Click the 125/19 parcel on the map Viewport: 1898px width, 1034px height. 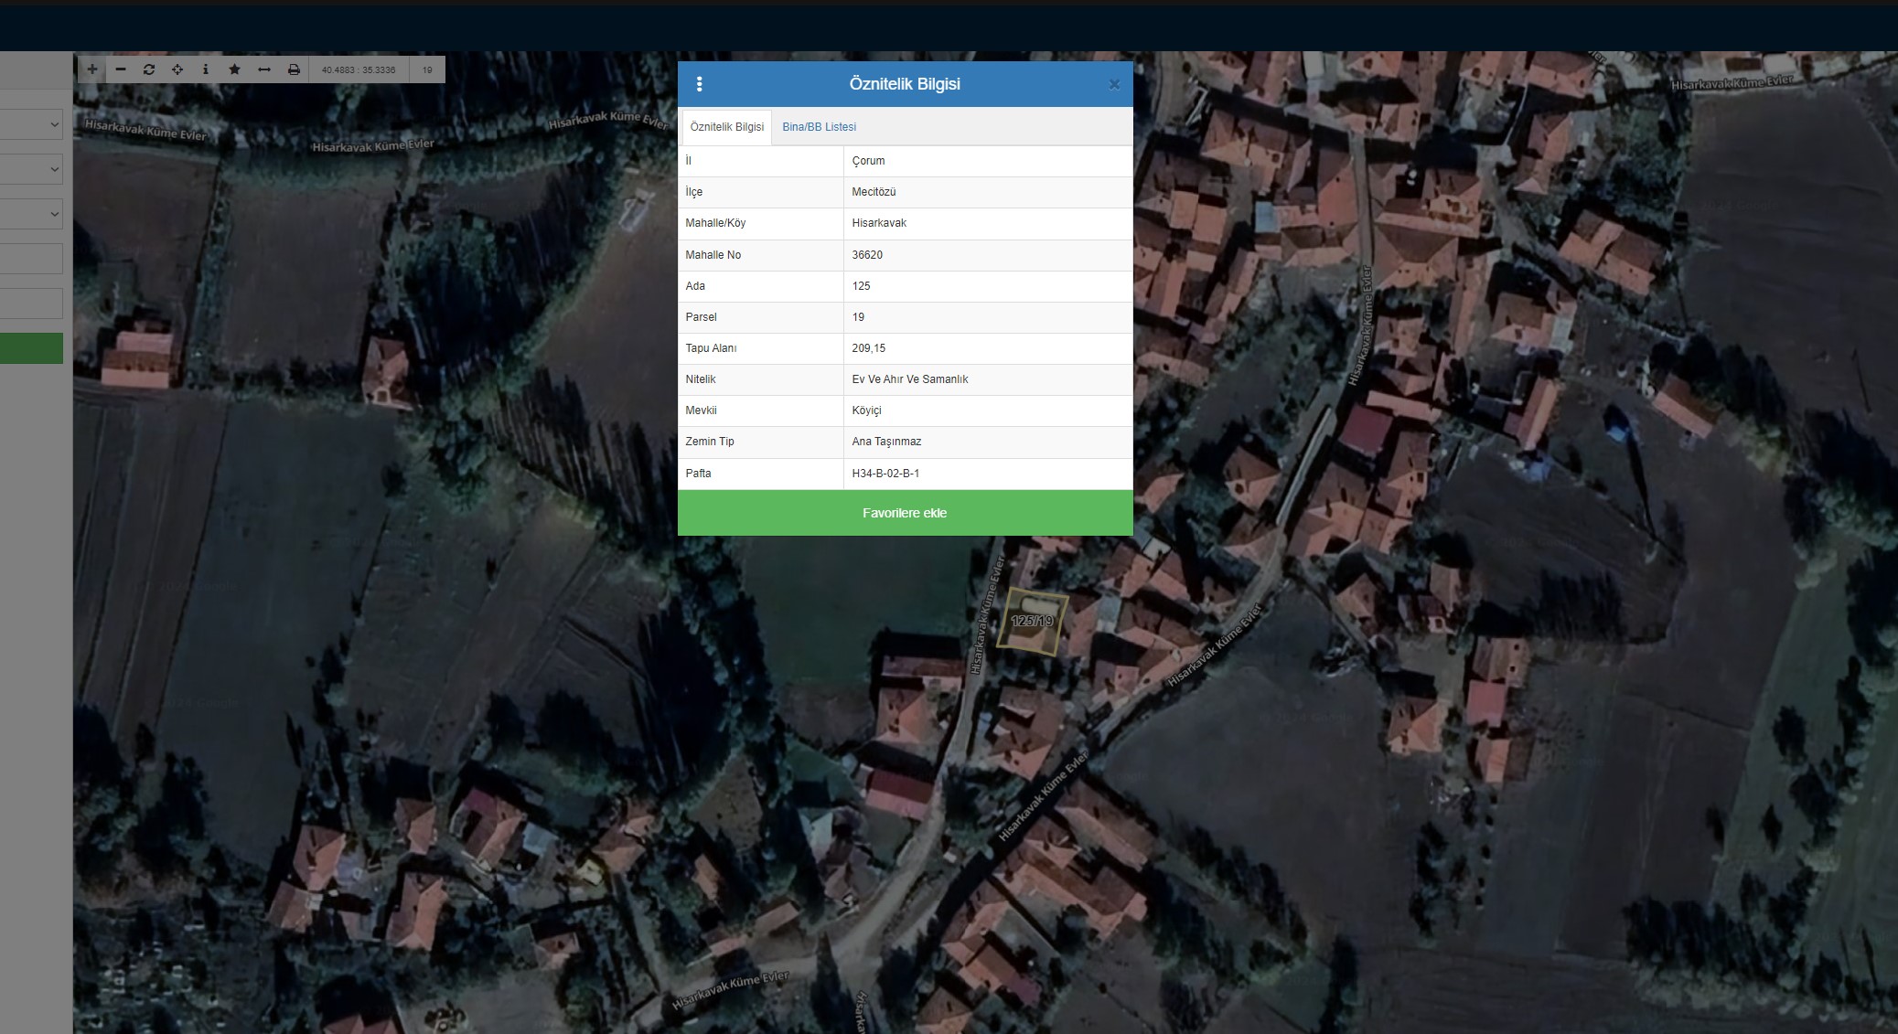click(1032, 622)
